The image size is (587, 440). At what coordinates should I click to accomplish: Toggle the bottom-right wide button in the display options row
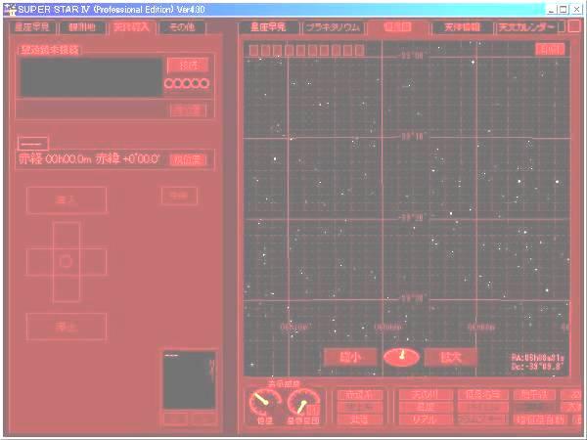click(x=539, y=419)
